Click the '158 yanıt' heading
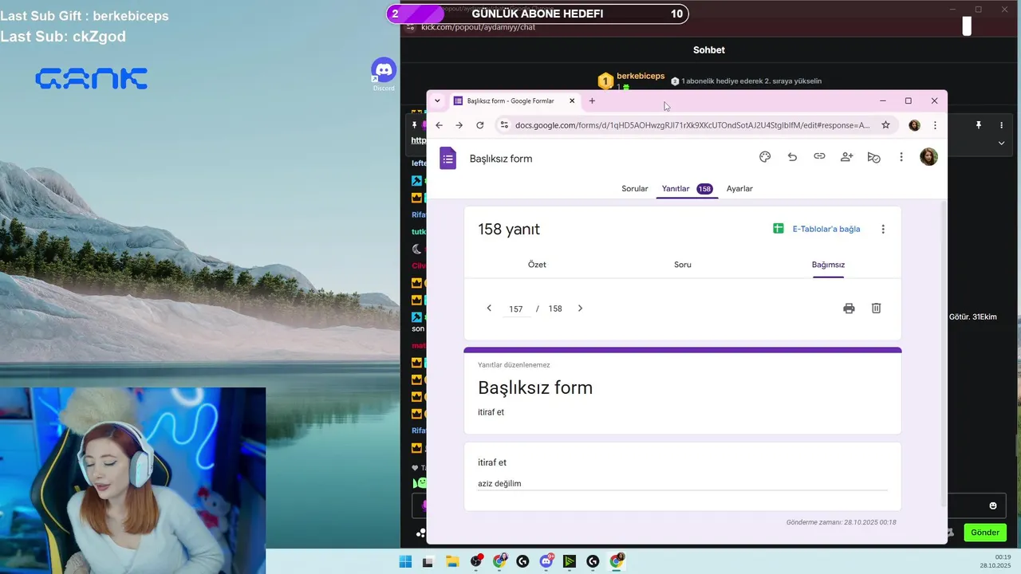1021x574 pixels. 509,230
